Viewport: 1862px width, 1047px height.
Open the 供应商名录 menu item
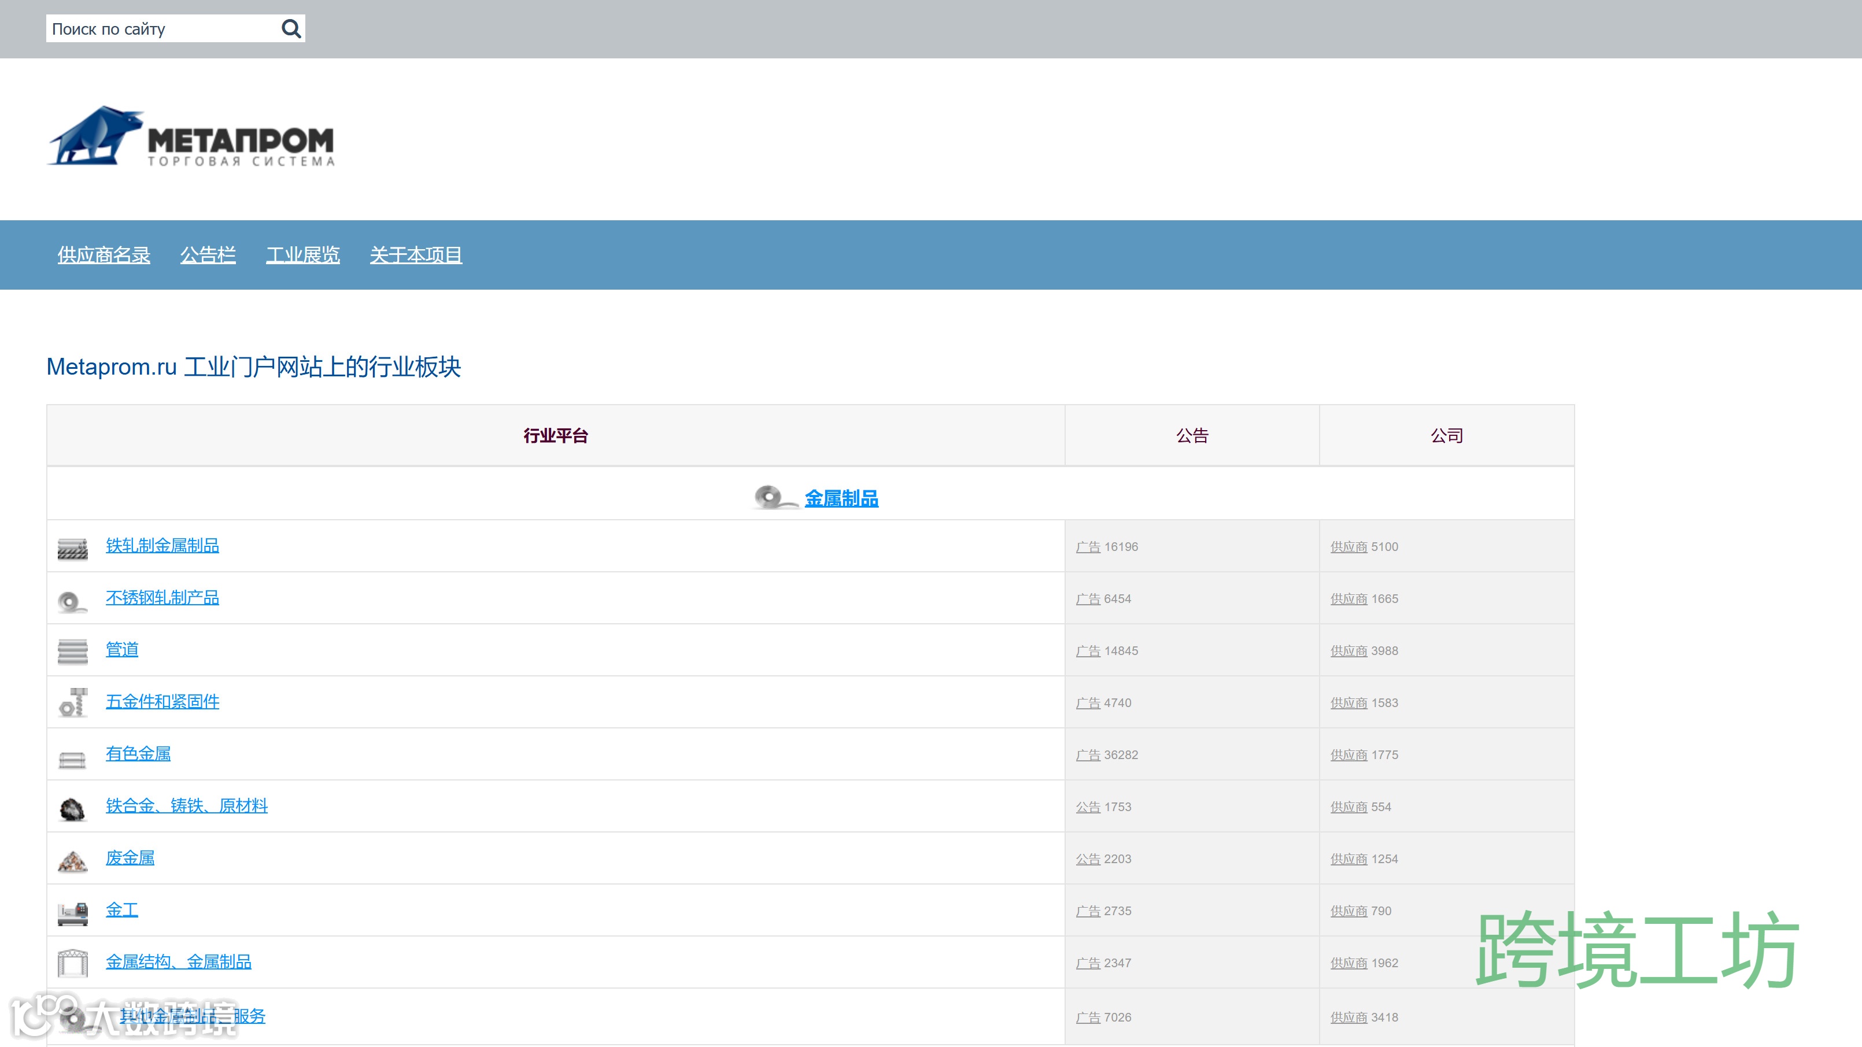coord(104,254)
